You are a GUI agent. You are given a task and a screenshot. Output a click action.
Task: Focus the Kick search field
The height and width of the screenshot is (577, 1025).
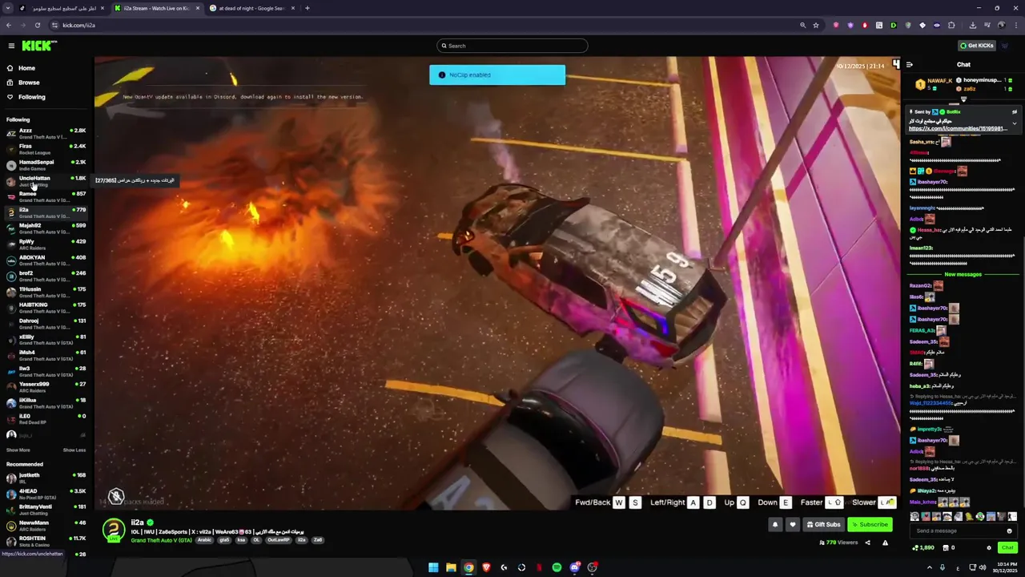click(512, 46)
